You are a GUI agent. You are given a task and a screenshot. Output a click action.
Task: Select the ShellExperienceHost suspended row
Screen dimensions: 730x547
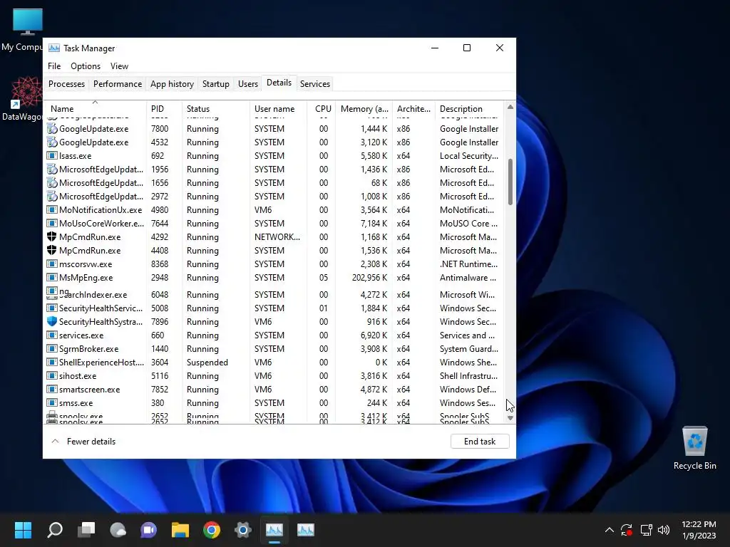[x=274, y=363]
